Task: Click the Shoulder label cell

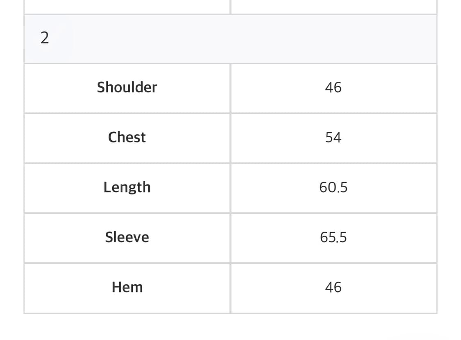Action: (x=127, y=88)
